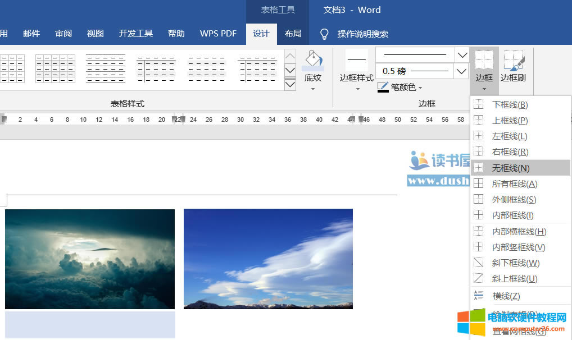Expand the 表格样式 gallery
Viewport: 572px width, 340px height.
(290, 84)
